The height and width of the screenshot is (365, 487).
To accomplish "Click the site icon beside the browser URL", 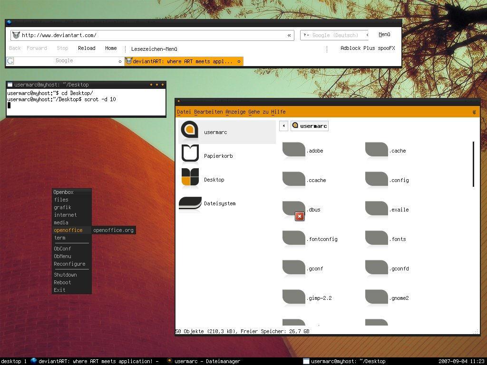I will (16, 35).
